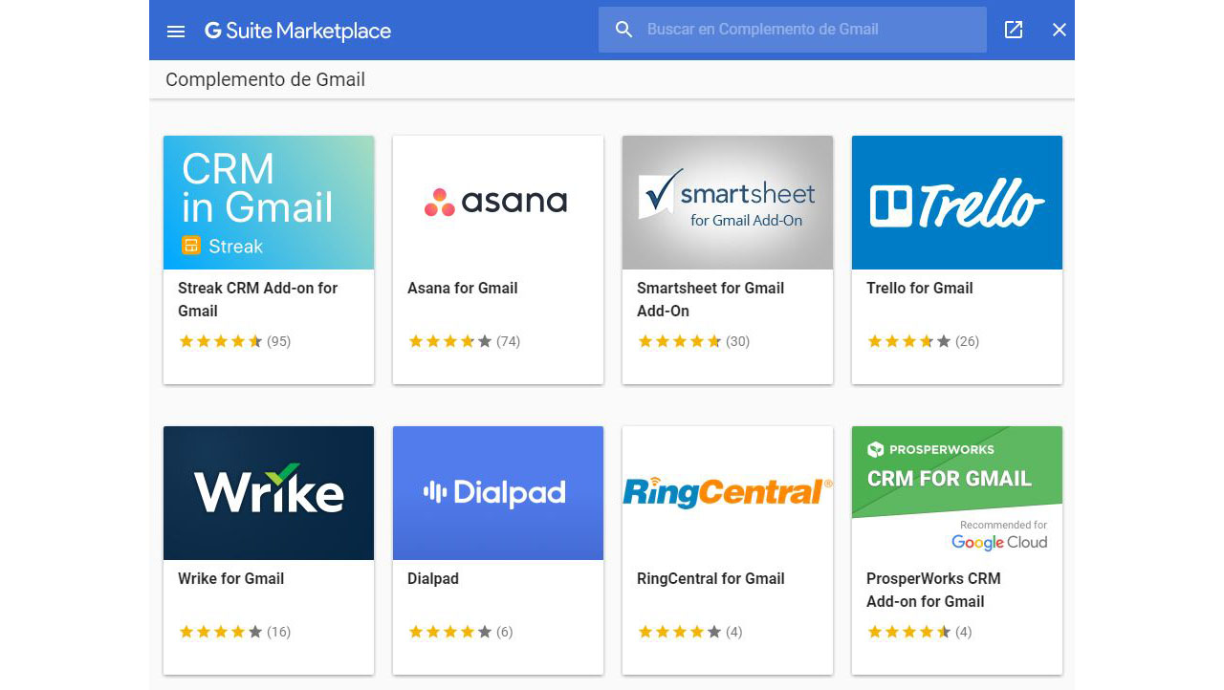Click the Asana for Gmail title
Image resolution: width=1224 pixels, height=690 pixels.
463,288
